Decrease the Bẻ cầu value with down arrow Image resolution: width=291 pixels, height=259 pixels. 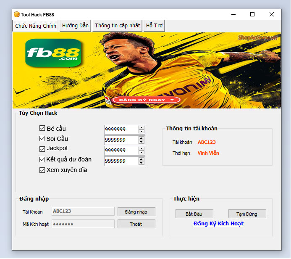142,131
